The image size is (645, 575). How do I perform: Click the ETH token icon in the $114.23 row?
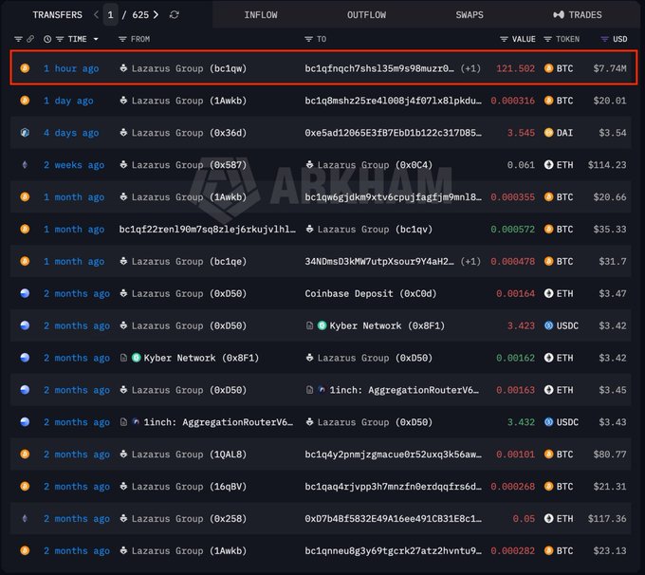549,165
